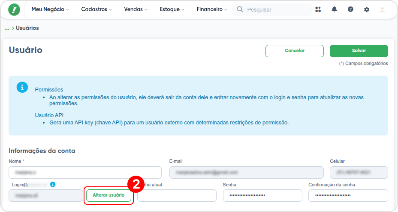
Task: Click the breadcrumb ellipsis link
Action: [7, 28]
